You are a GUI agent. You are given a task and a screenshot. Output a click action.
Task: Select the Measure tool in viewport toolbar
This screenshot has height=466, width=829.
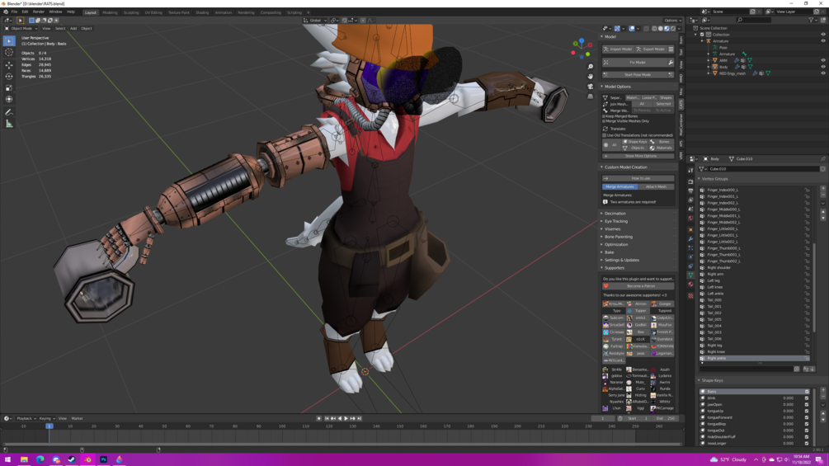[9, 124]
